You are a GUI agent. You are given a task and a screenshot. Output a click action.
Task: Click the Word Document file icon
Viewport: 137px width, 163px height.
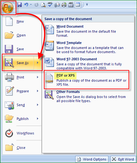pos(49,30)
